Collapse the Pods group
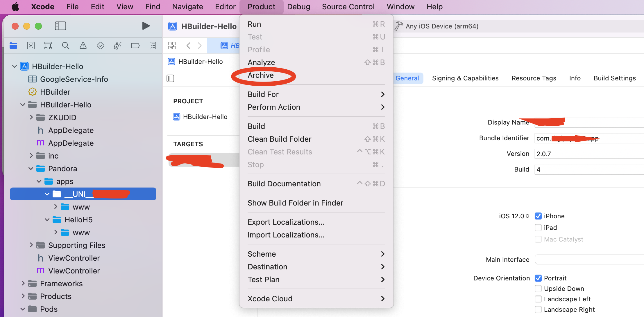 tap(23, 309)
